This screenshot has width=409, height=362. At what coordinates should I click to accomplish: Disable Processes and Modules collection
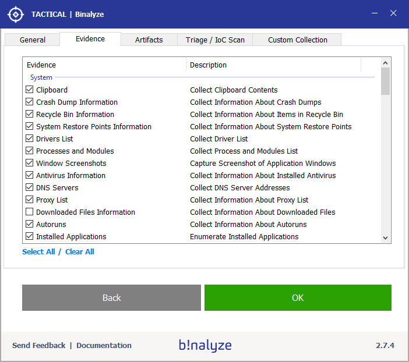point(30,151)
